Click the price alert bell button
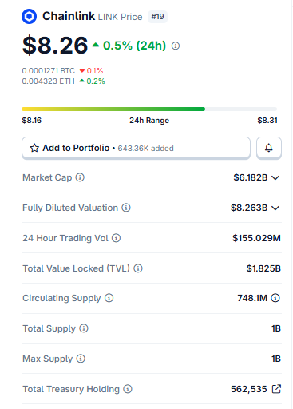The height and width of the screenshot is (409, 293). click(x=269, y=148)
